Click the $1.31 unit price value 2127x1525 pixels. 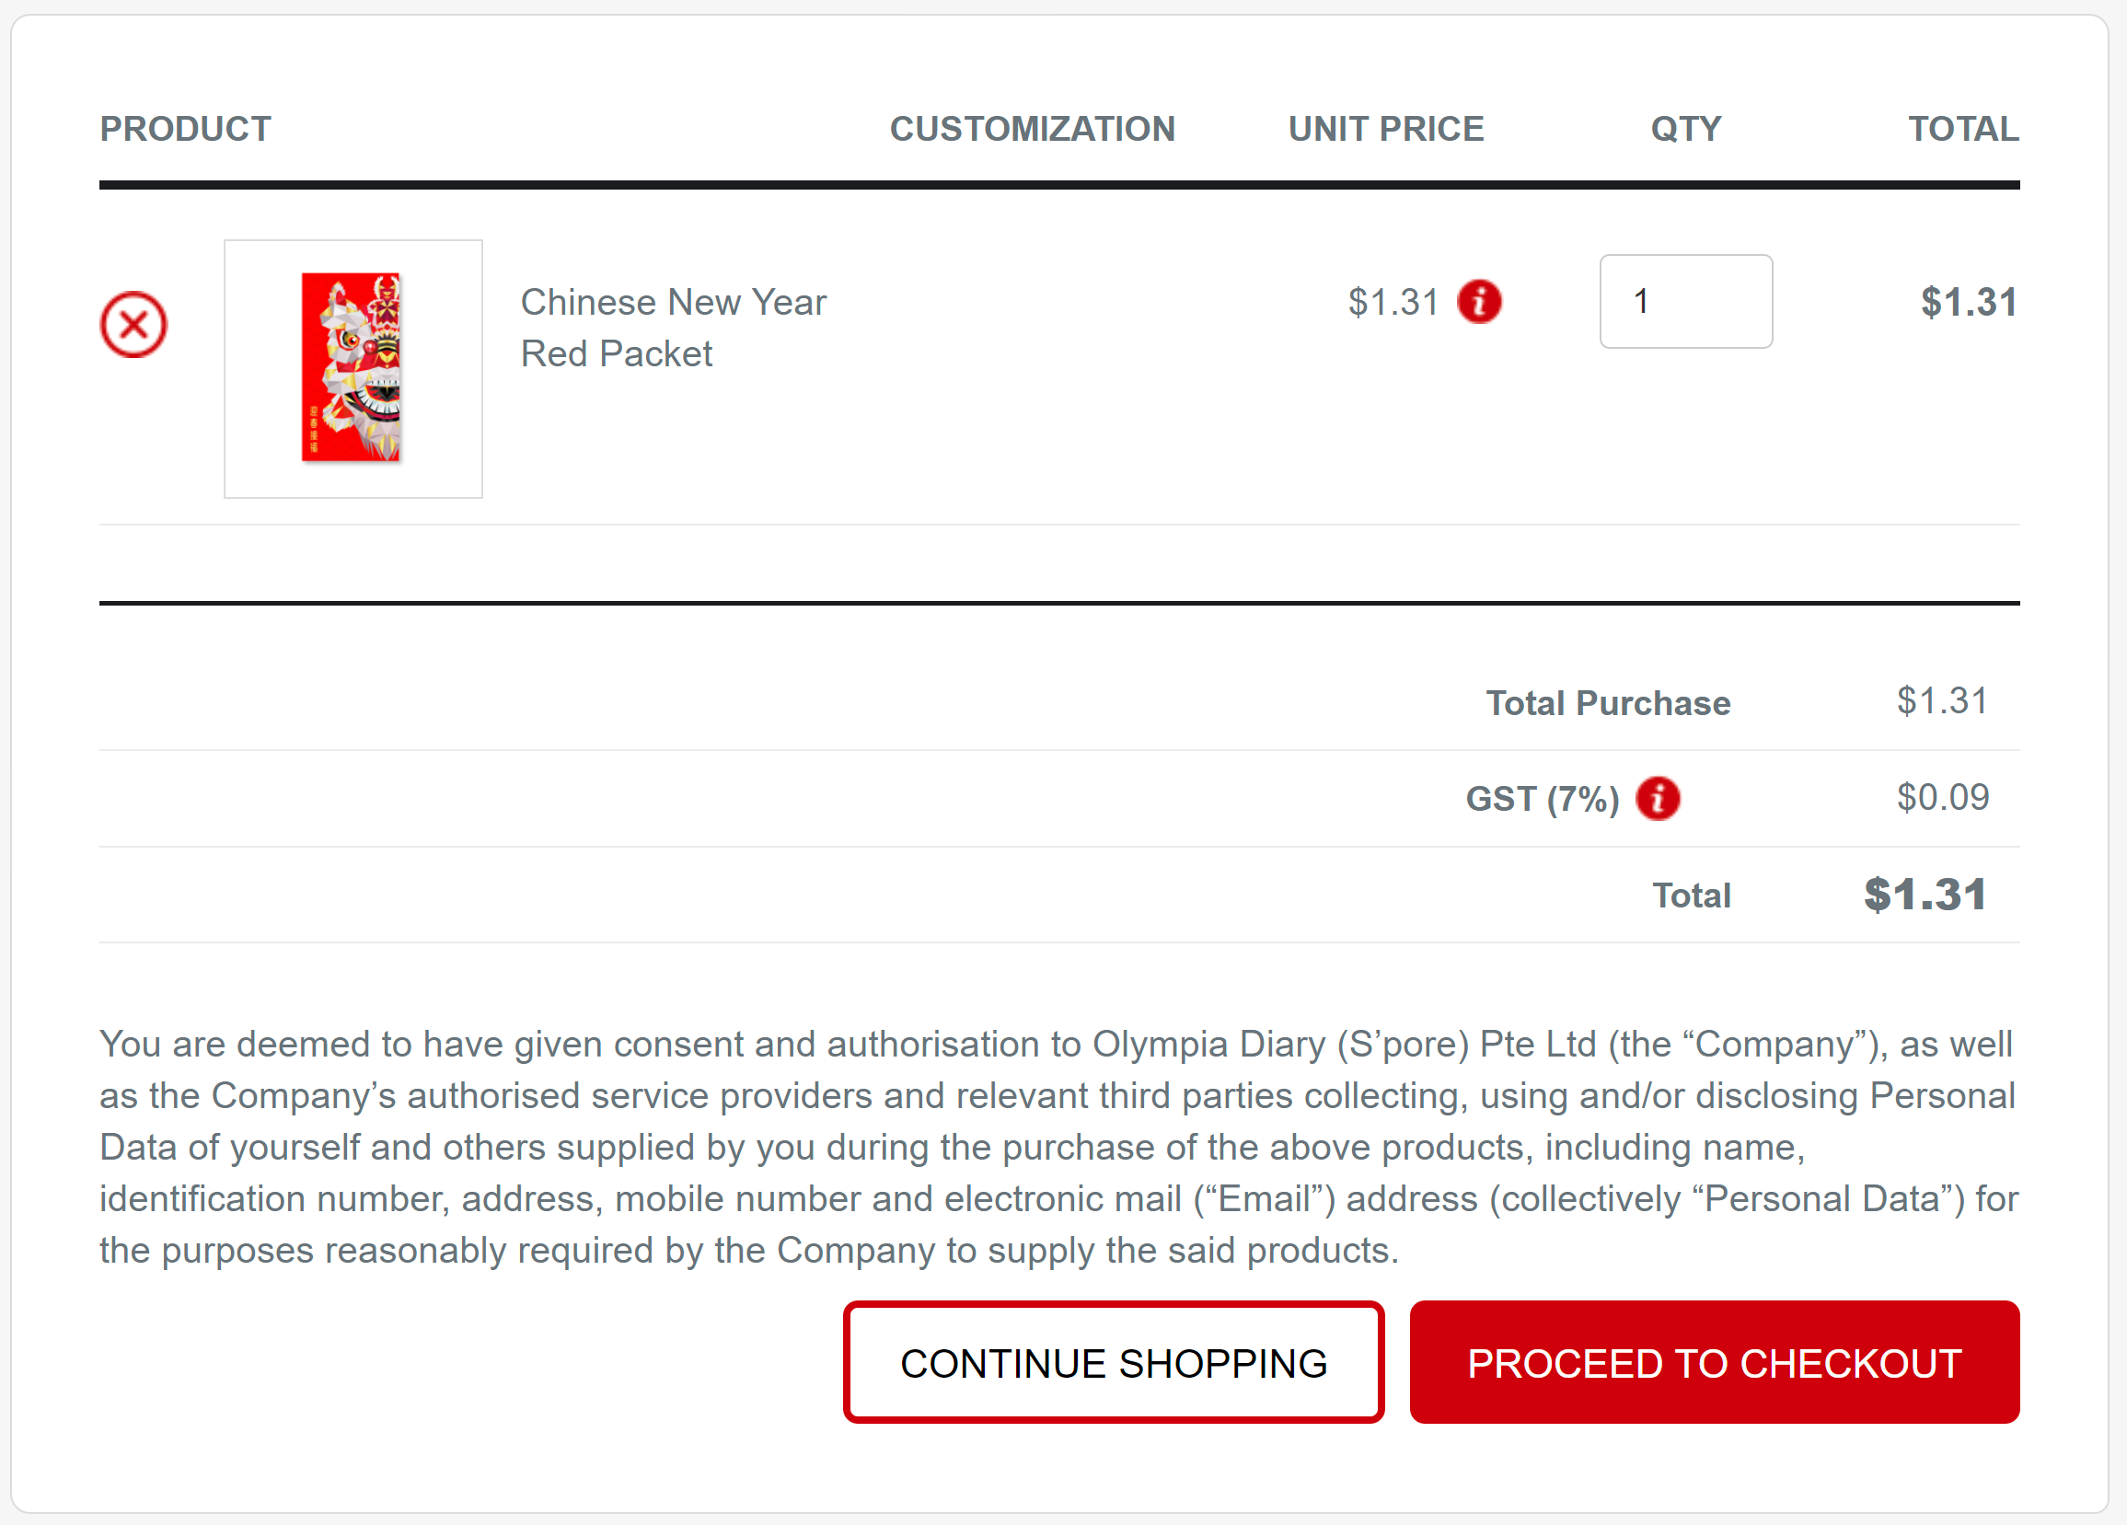1393,302
